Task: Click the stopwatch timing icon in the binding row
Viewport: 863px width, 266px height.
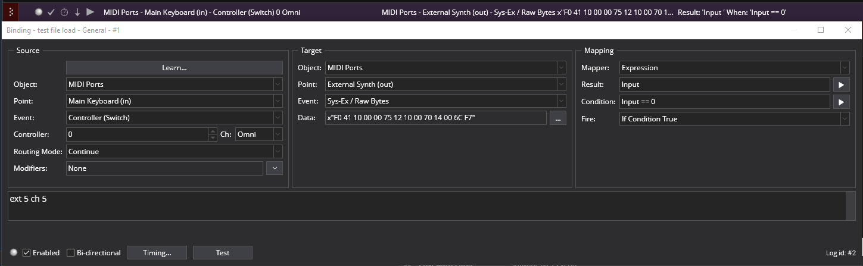Action: point(64,12)
